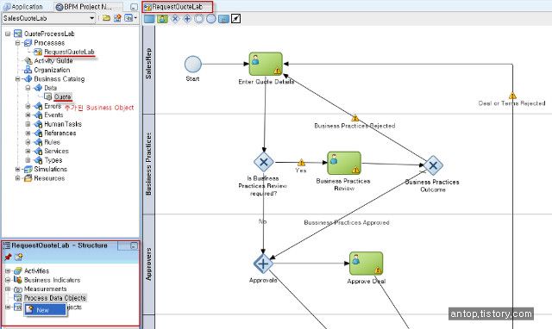Image resolution: width=552 pixels, height=329 pixels.
Task: Collapse the QuoteProcessLab root node
Action: (8, 34)
